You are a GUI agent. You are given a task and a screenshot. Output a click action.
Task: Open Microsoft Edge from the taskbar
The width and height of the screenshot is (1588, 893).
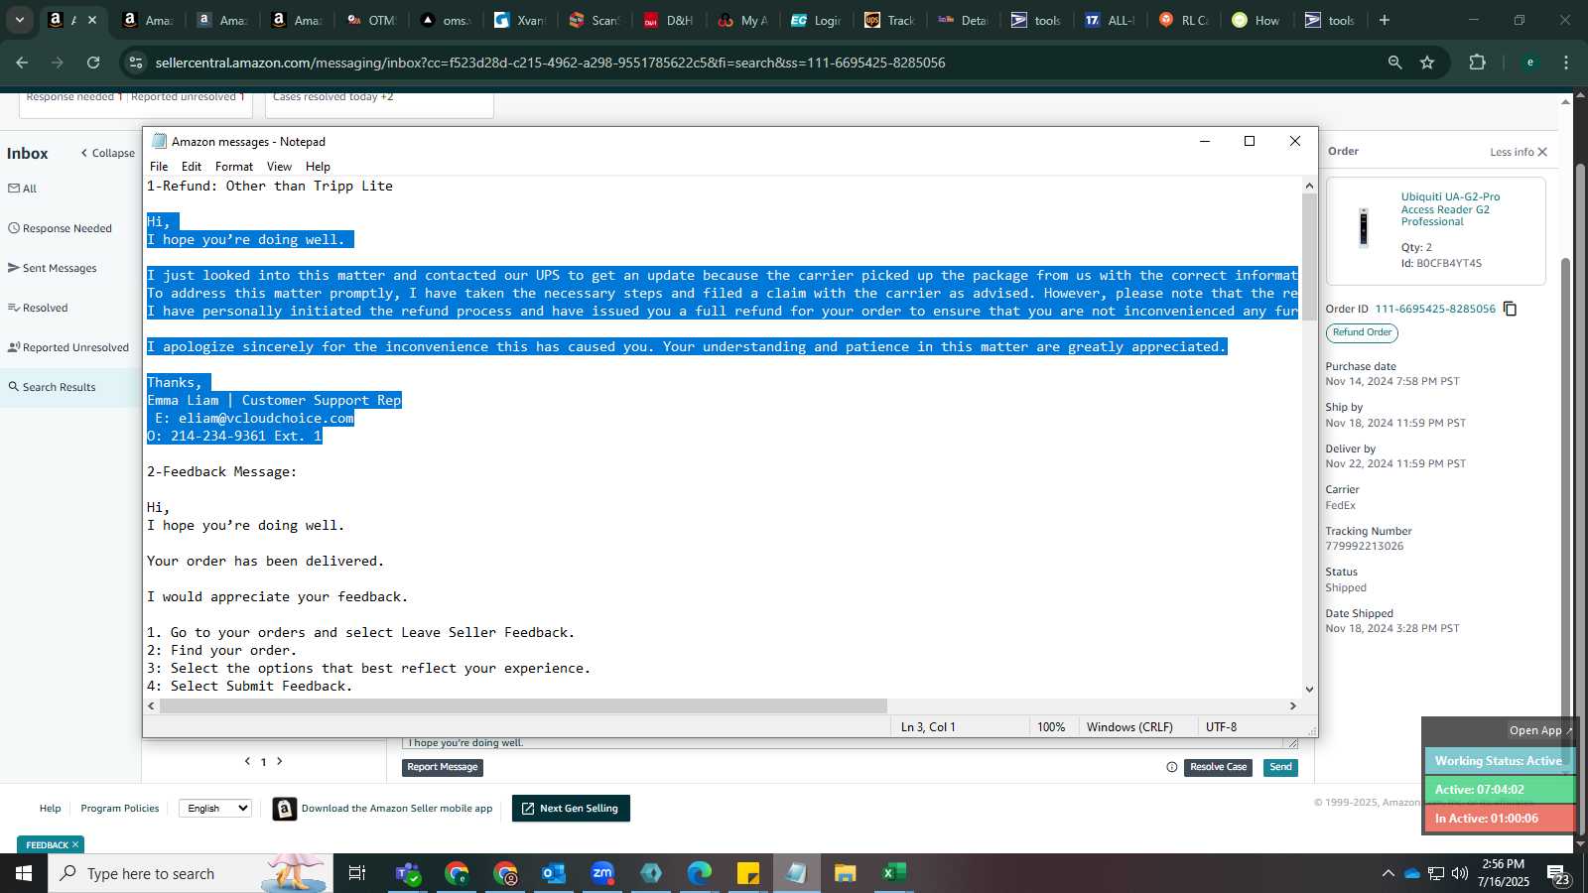[x=700, y=873]
